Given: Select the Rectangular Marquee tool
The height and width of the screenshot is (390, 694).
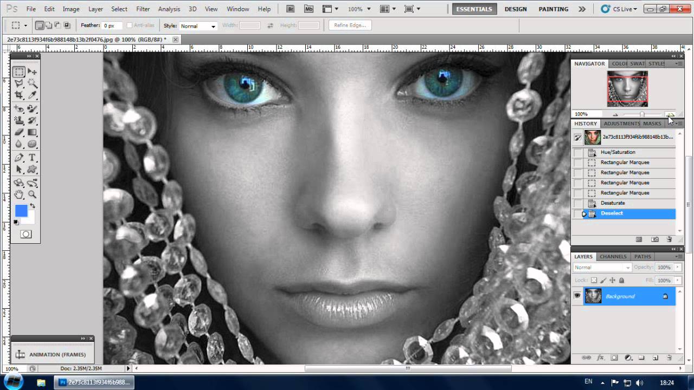Looking at the screenshot, I should tap(19, 71).
